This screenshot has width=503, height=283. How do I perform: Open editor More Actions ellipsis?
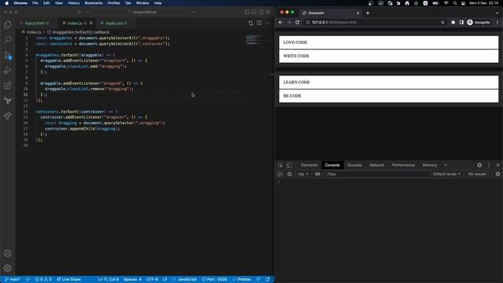click(x=267, y=23)
